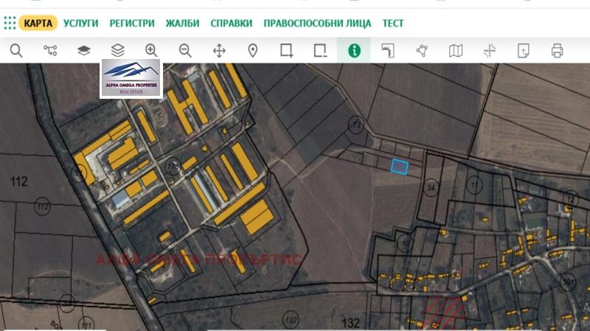This screenshot has width=590, height=331.
Task: Go to СПРАВКИ section
Action: click(231, 23)
